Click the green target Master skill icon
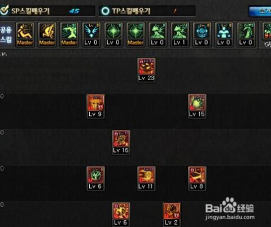The width and height of the screenshot is (271, 227). [x=135, y=34]
